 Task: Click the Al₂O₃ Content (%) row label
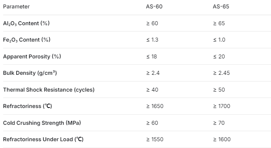tap(26, 23)
